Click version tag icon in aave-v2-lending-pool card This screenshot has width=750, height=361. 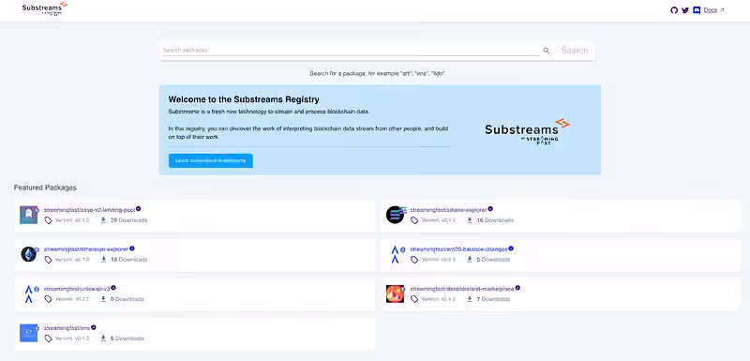pos(48,220)
